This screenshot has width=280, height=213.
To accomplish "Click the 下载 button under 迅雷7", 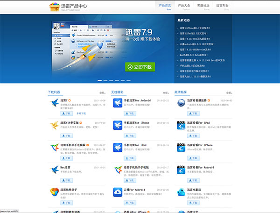I will coord(67,114).
